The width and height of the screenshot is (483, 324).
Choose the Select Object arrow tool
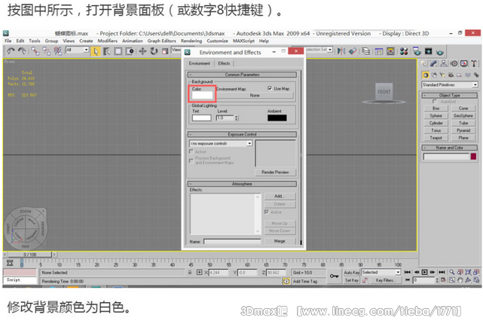(96, 51)
